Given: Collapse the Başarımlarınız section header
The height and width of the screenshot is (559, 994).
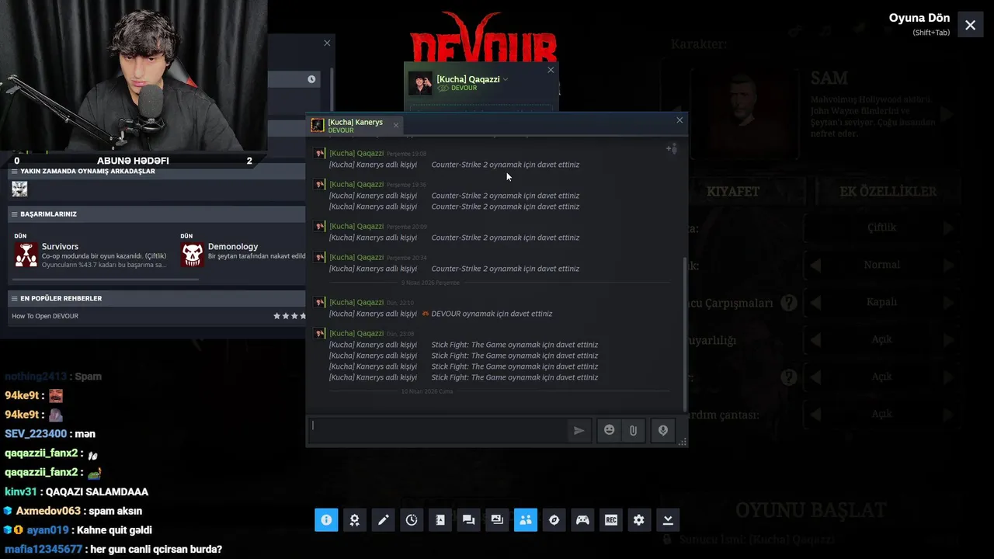Looking at the screenshot, I should tap(157, 214).
